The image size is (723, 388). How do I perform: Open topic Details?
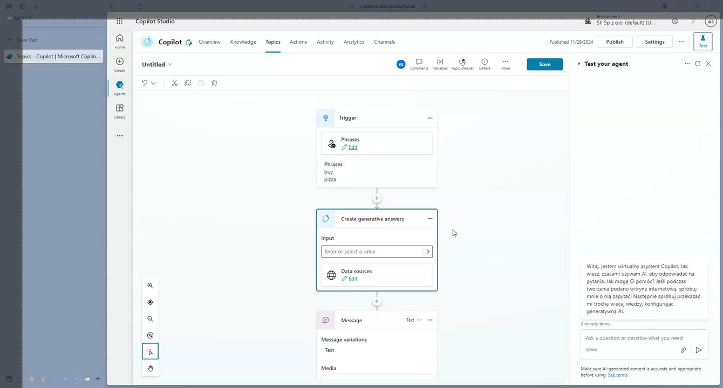(x=485, y=64)
